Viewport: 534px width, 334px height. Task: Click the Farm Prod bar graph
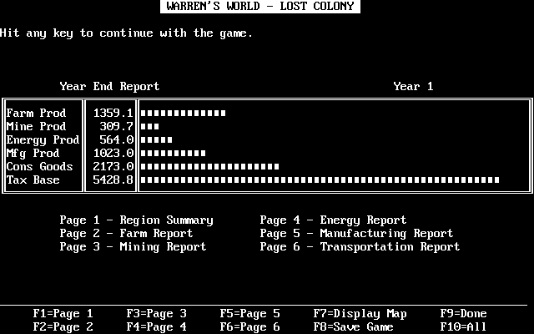pos(183,114)
